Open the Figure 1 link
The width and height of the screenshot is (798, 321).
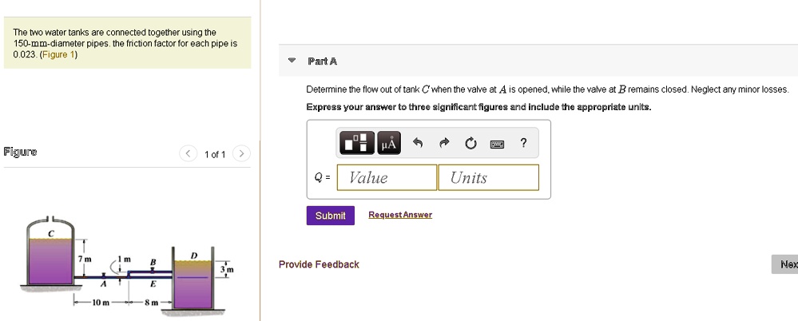58,55
